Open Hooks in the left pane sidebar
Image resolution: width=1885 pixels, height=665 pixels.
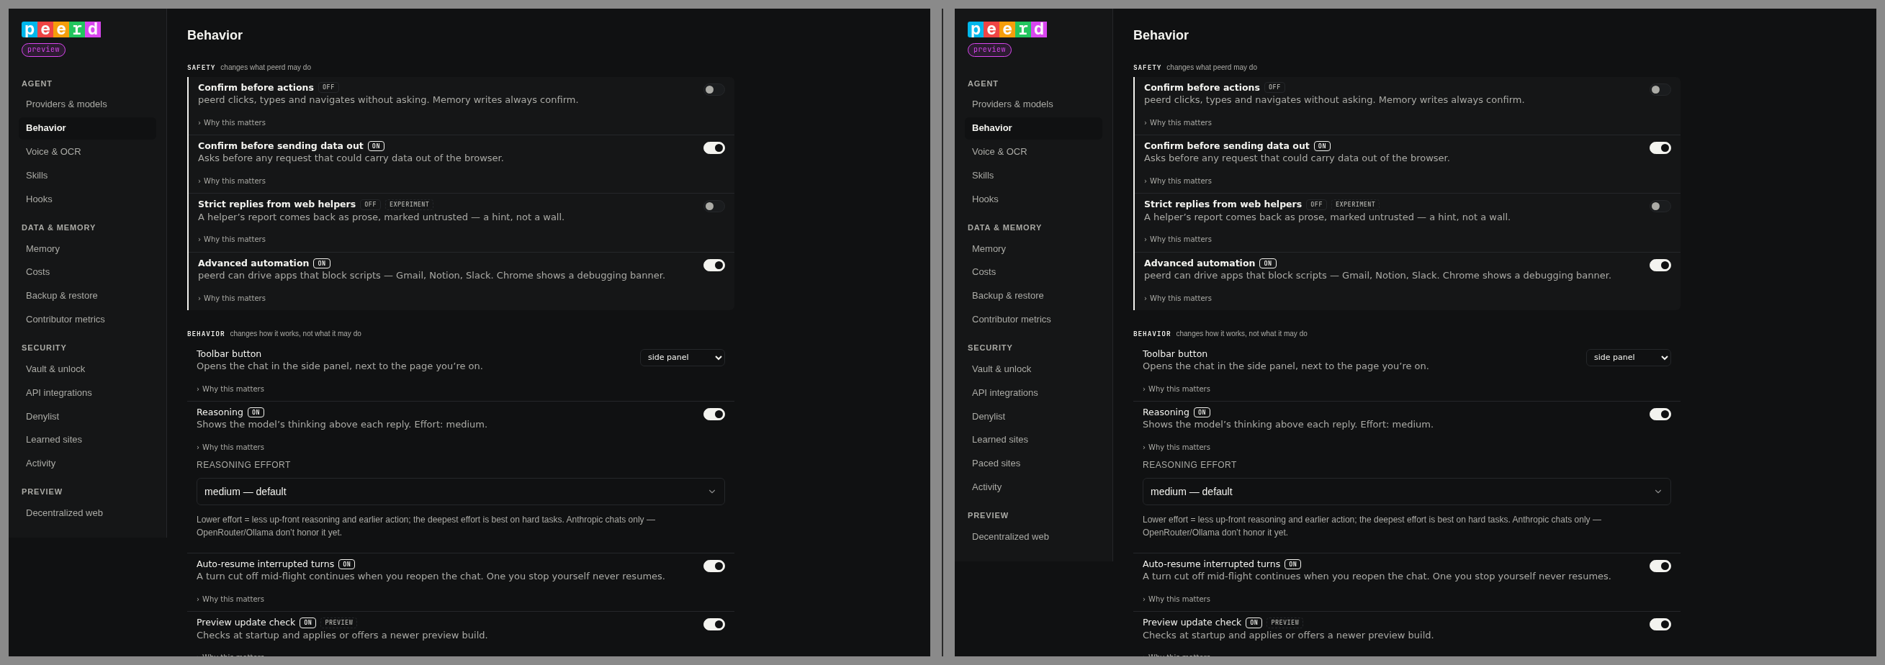[x=87, y=199]
